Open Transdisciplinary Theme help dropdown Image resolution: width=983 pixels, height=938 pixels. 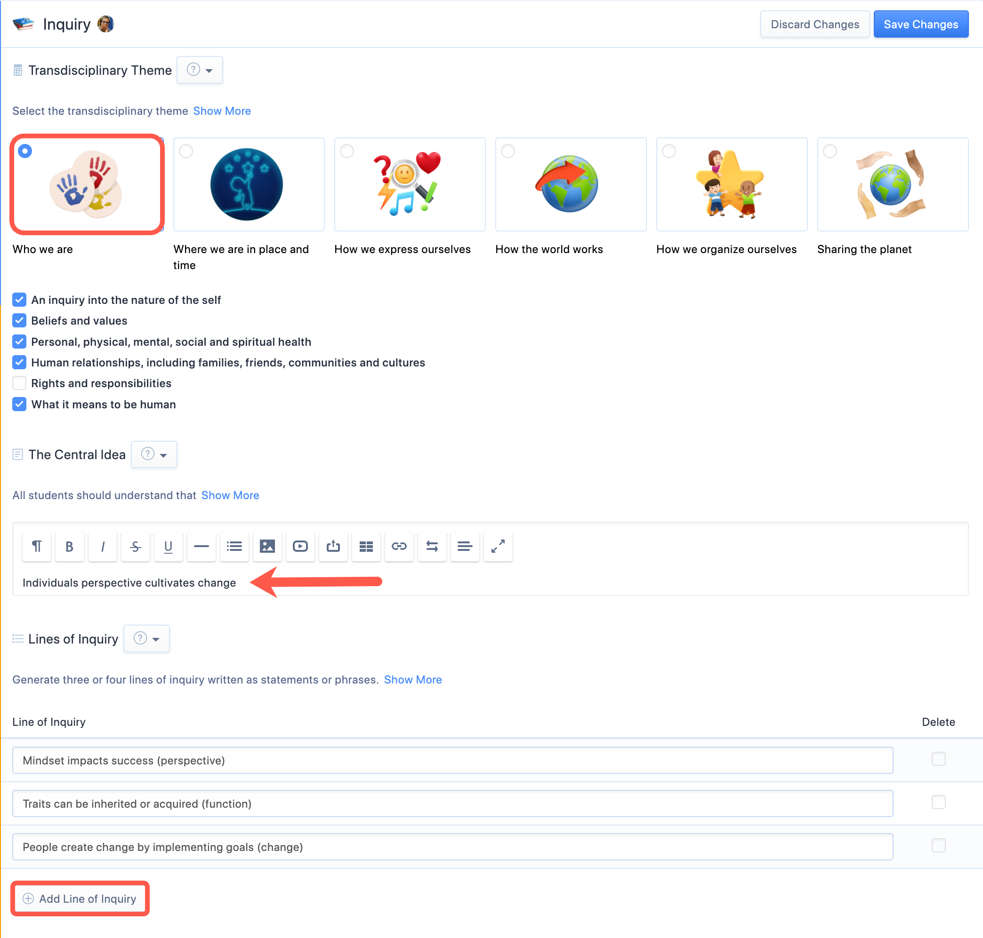click(200, 70)
